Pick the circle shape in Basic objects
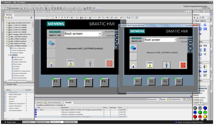 [200, 29]
